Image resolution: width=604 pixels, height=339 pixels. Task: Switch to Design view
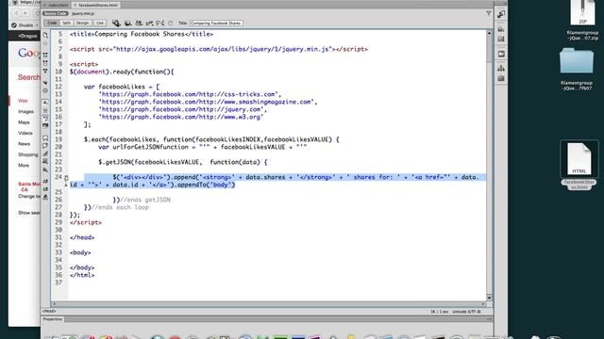click(x=82, y=23)
